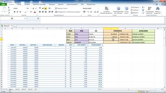Increase font size with the large A icon
This screenshot has width=166, height=93.
[33, 8]
